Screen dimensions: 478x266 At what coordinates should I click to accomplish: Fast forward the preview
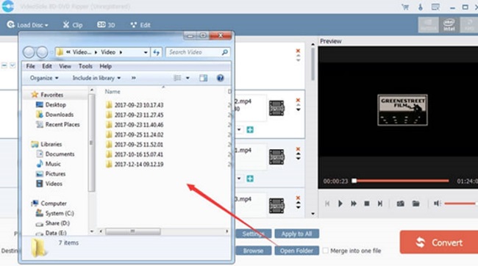coord(354,204)
